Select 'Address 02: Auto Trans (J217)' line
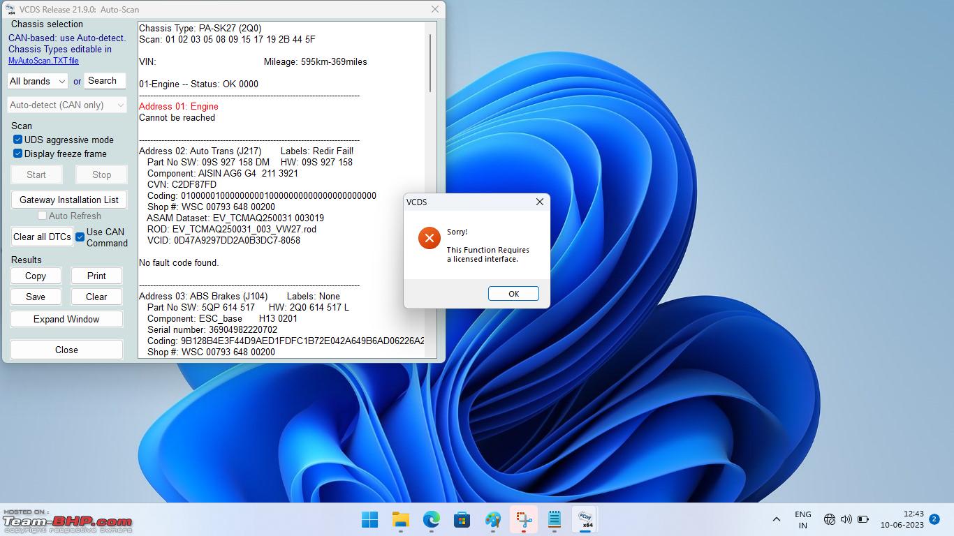 tap(200, 151)
